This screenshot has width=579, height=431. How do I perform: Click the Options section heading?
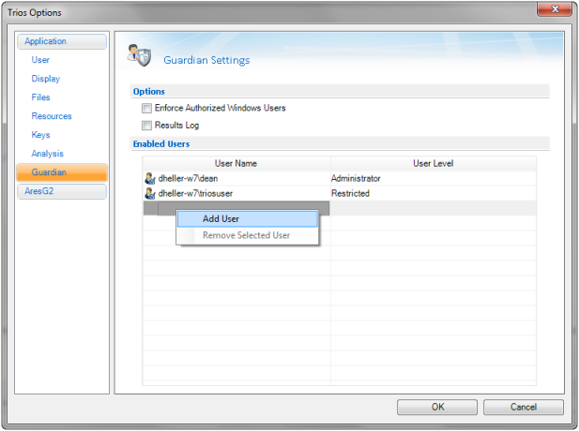tap(149, 92)
